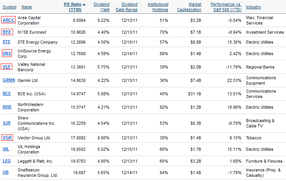Click the Communications Services industry cell
Image resolution: width=286 pixels, height=181 pixels.
[x=261, y=94]
